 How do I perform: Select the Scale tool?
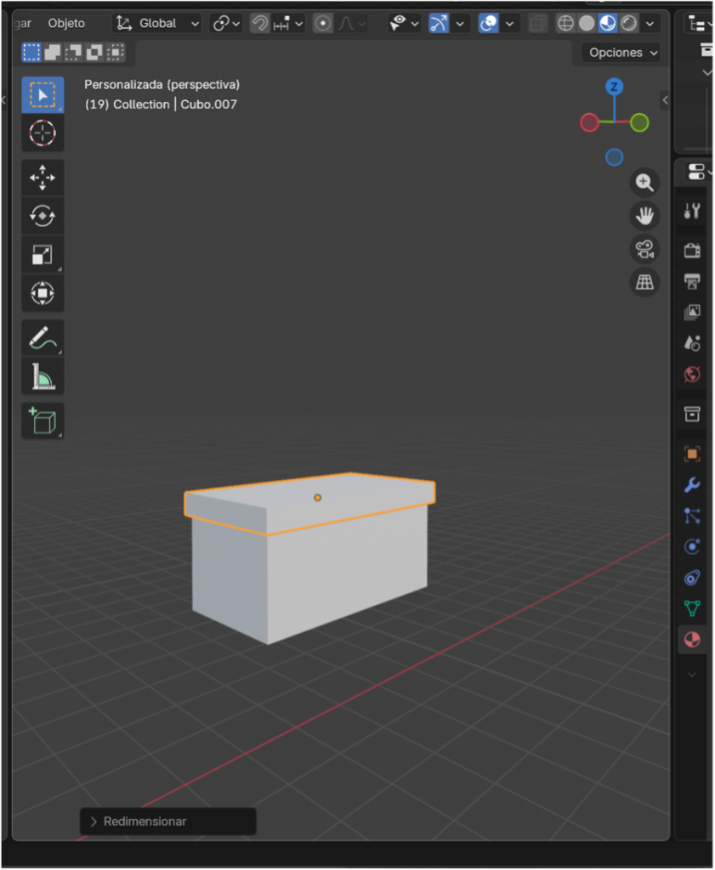point(43,254)
